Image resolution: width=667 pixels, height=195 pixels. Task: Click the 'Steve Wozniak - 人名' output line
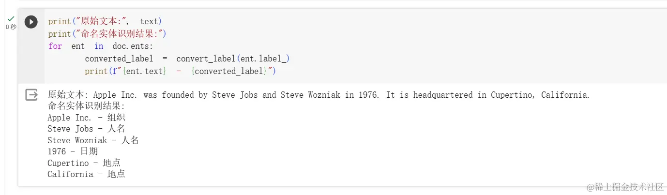[x=93, y=140]
